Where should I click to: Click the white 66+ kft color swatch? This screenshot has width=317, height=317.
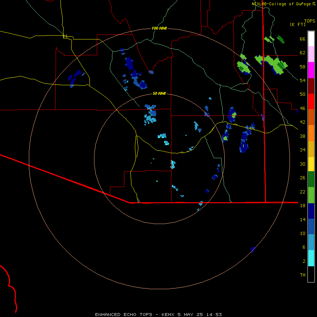point(311,39)
